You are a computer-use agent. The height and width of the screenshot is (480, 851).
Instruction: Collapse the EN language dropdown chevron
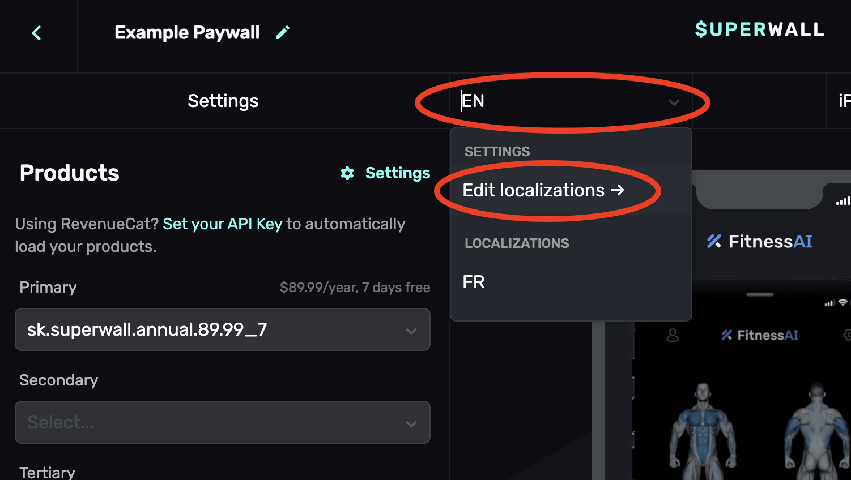674,102
